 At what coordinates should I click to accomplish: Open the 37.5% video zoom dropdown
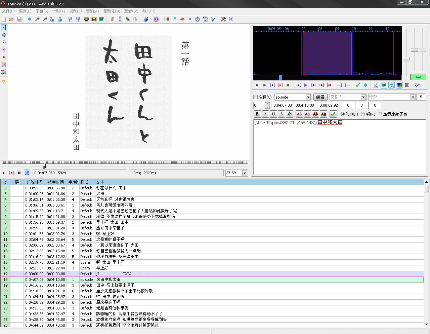pos(245,173)
